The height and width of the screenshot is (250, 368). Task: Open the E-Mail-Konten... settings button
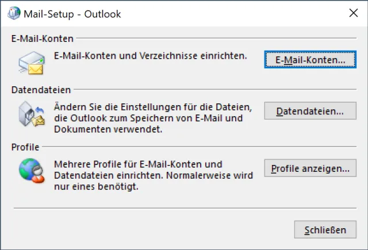310,59
